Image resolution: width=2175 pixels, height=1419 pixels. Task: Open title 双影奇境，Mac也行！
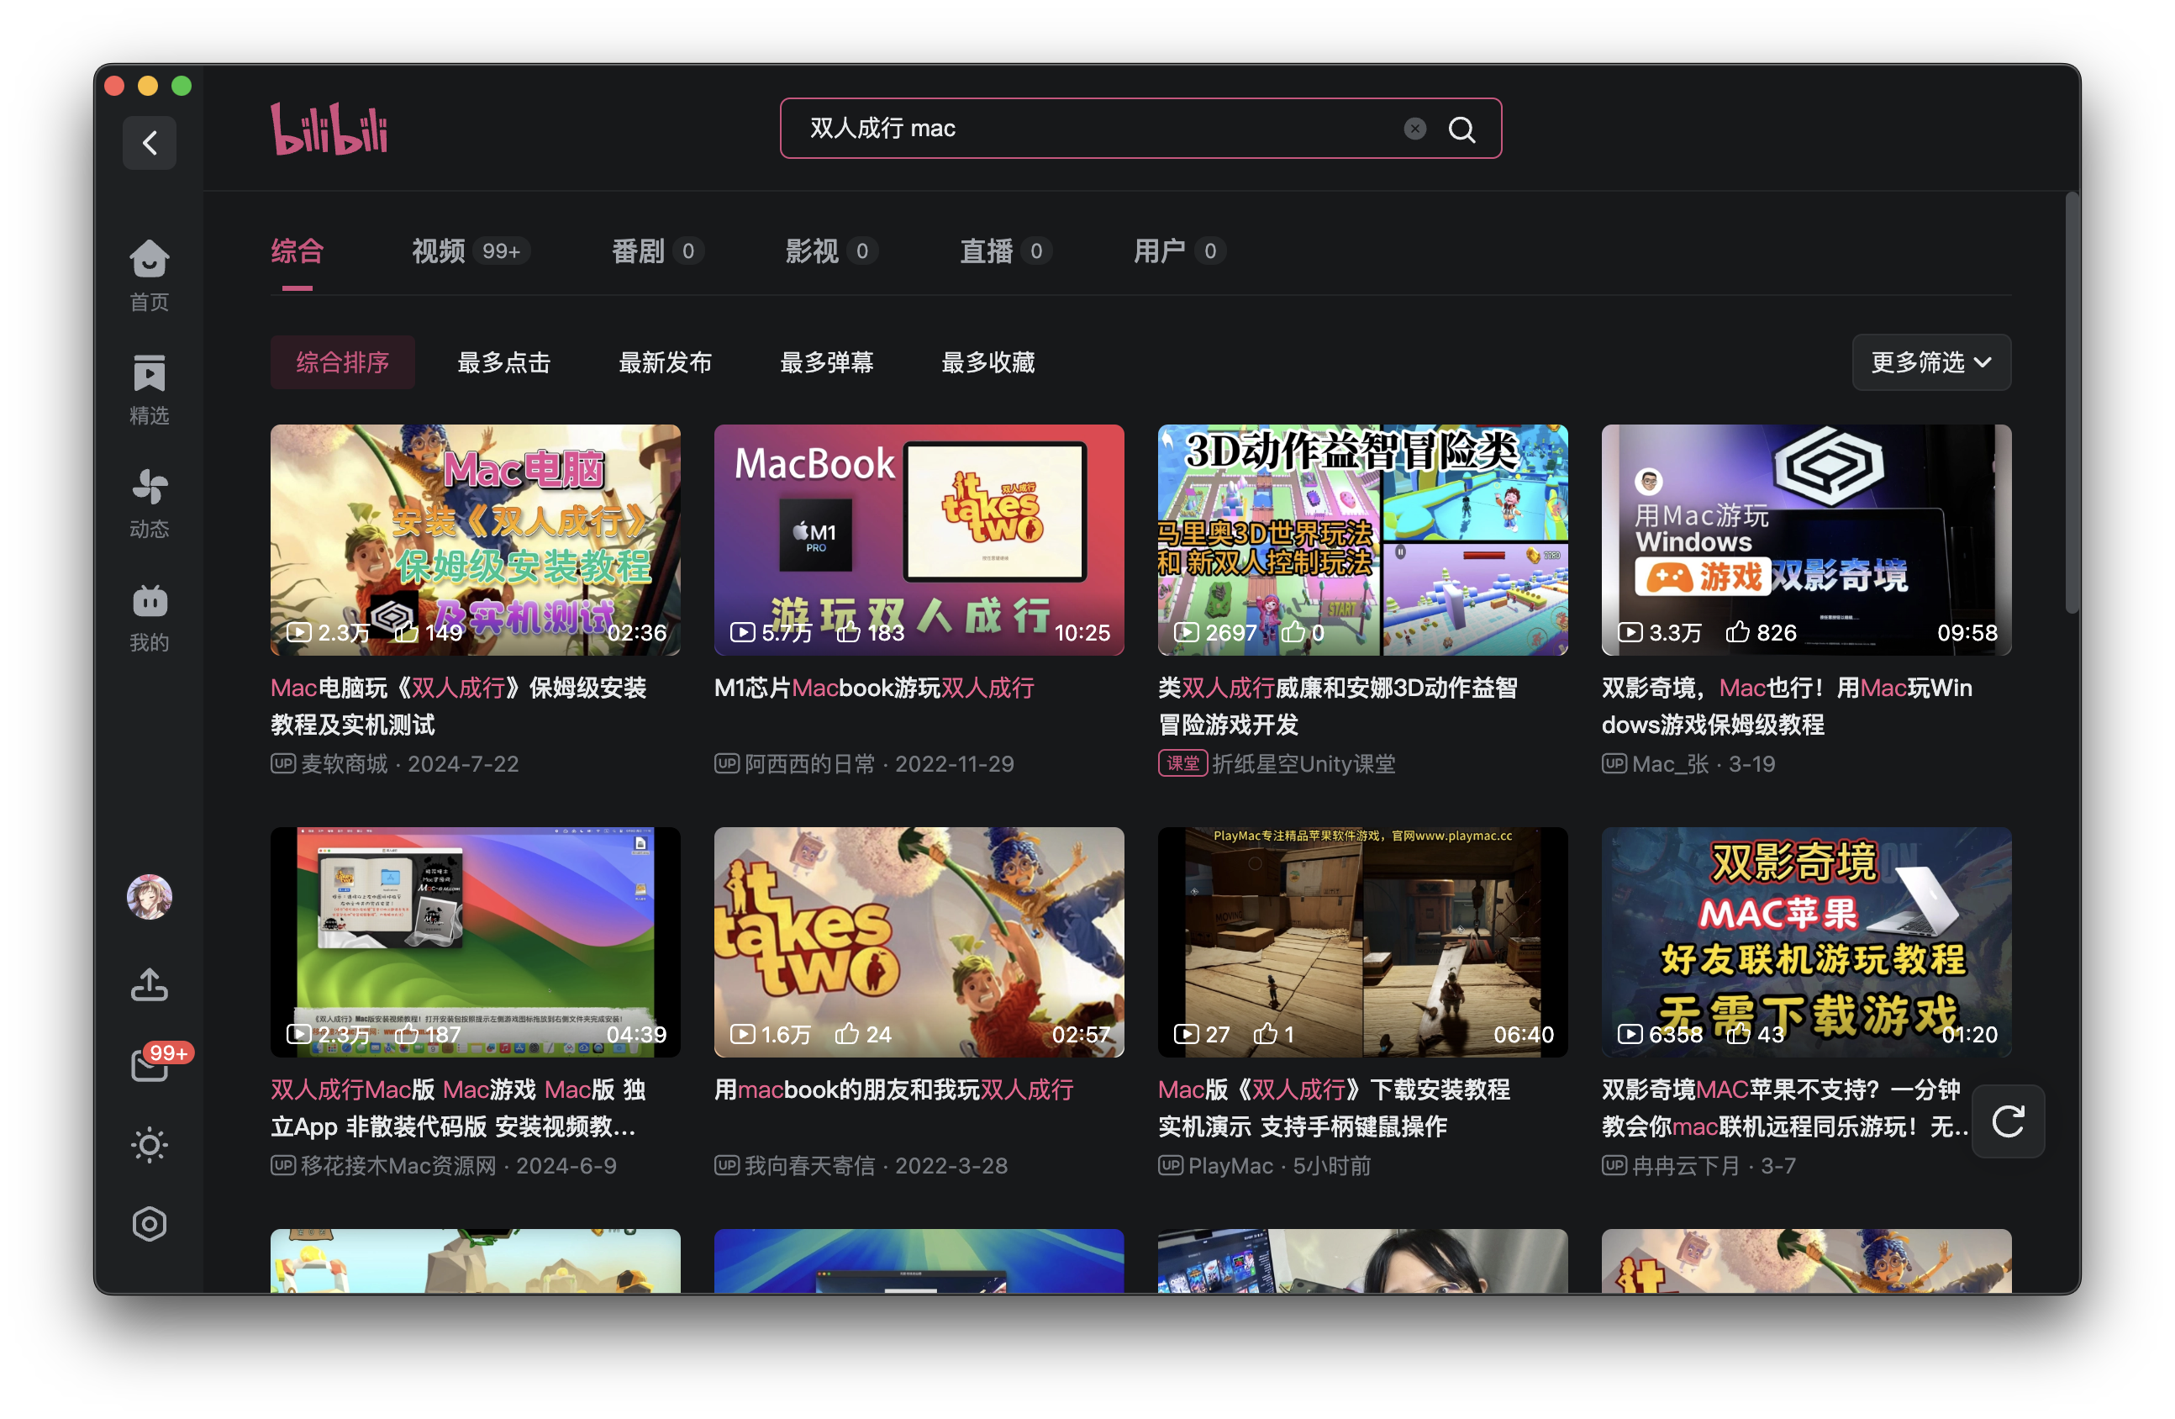pos(1787,706)
